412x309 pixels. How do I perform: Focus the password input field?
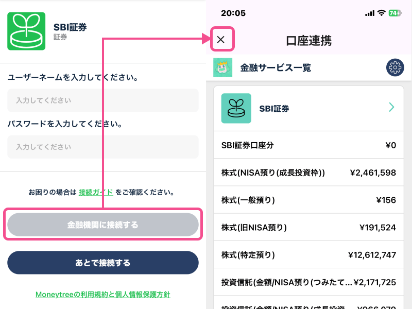coord(102,147)
